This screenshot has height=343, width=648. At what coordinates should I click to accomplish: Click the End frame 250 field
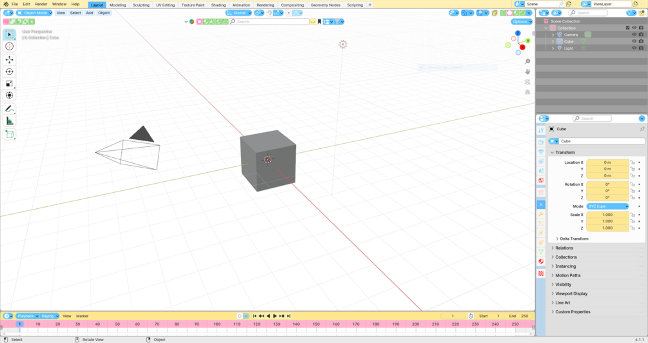[519, 316]
